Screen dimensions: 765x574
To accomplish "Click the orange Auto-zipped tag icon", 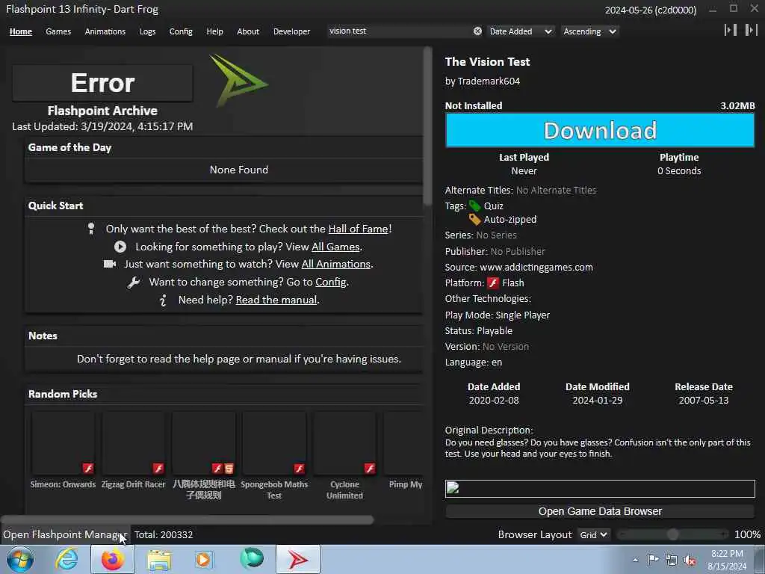I will click(x=474, y=220).
